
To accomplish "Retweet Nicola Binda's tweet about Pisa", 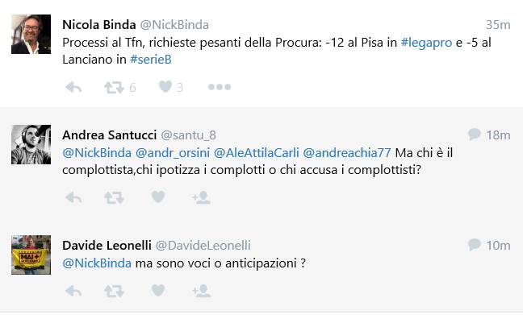I will pos(114,88).
